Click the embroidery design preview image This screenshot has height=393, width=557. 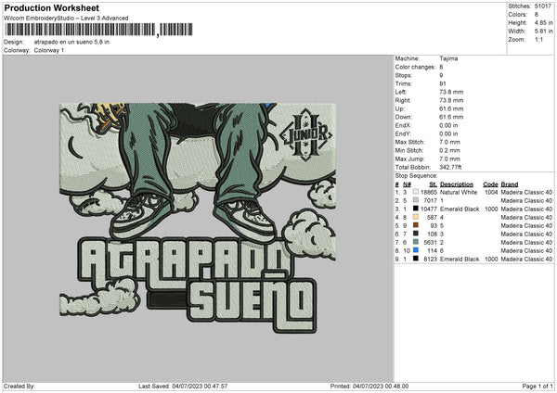[198, 218]
